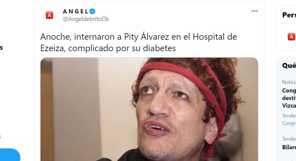Open the @AngeldebritoOk handle link
Viewport: 296px width, 161px height.
tap(86, 19)
